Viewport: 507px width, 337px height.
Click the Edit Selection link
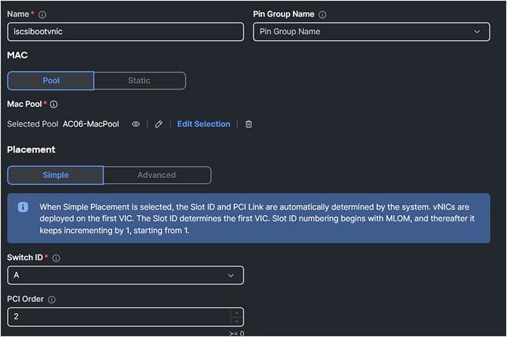(204, 124)
